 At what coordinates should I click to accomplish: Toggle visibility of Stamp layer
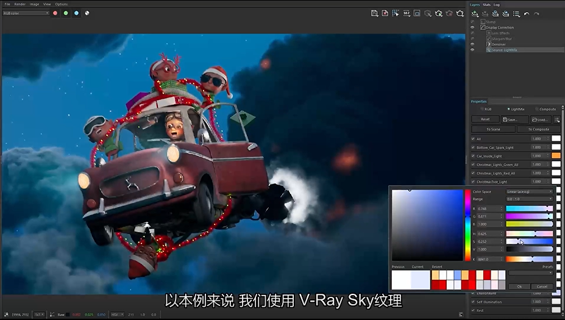point(472,21)
